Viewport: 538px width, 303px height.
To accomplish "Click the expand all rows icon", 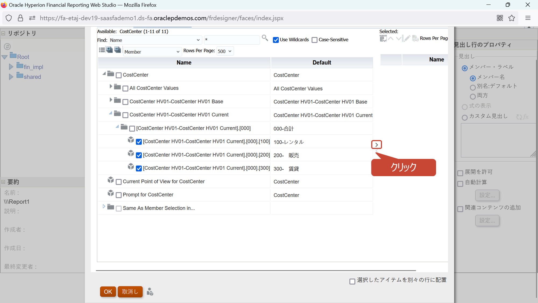I will tap(109, 50).
